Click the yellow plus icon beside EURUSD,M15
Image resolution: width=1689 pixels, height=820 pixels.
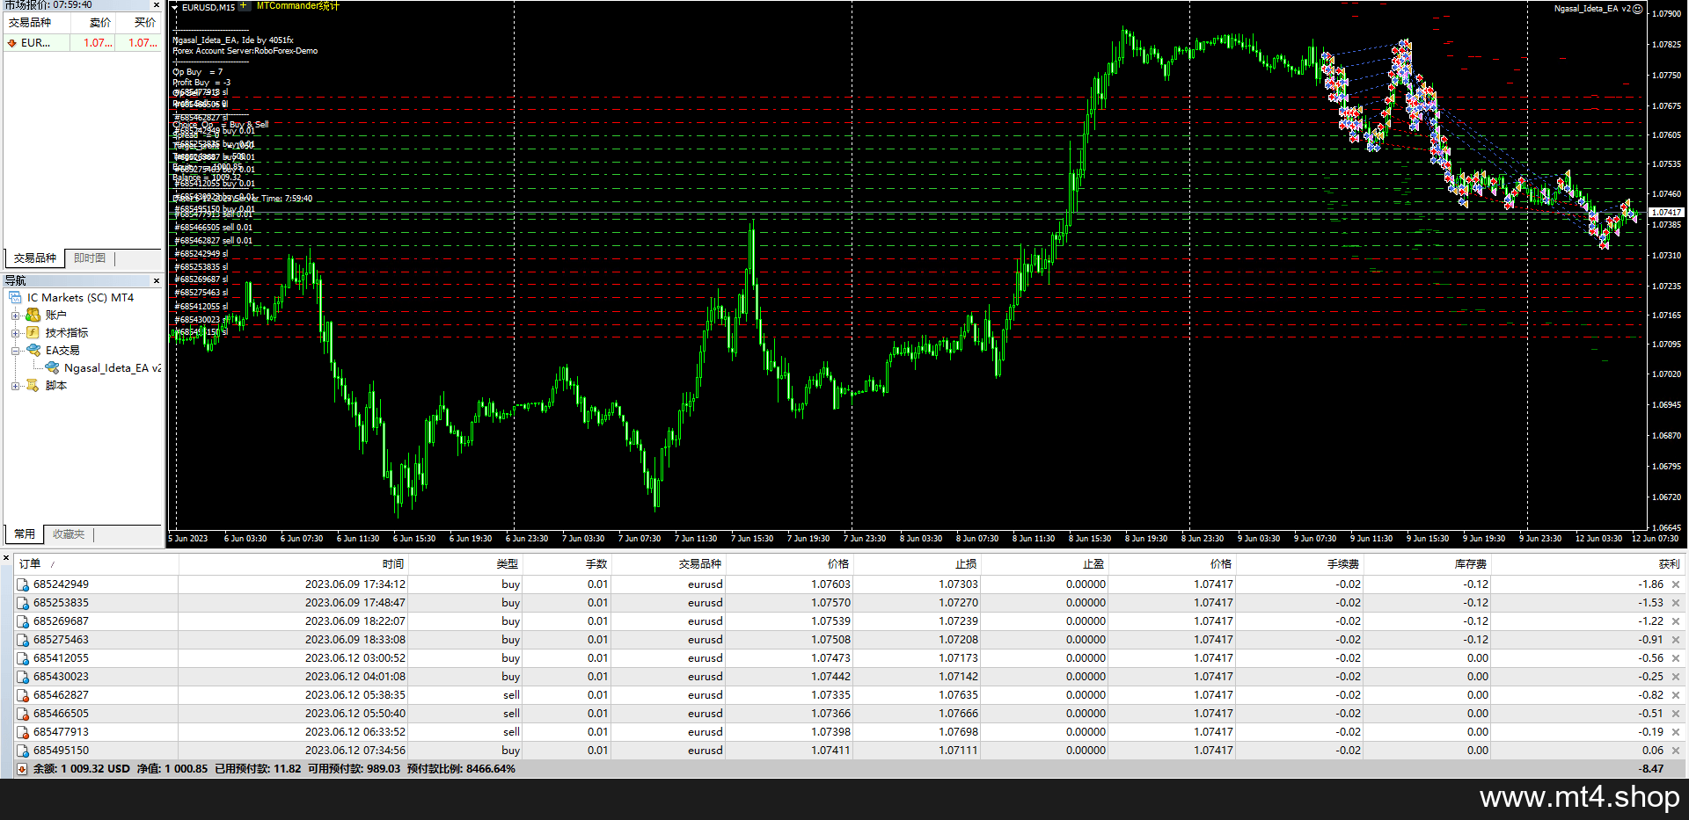coord(244,6)
